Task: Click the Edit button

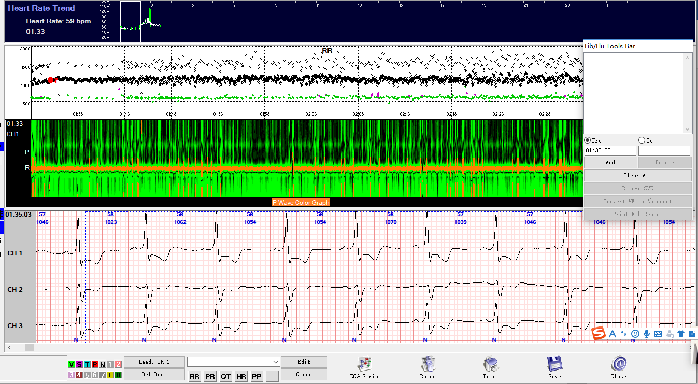Action: 304,362
